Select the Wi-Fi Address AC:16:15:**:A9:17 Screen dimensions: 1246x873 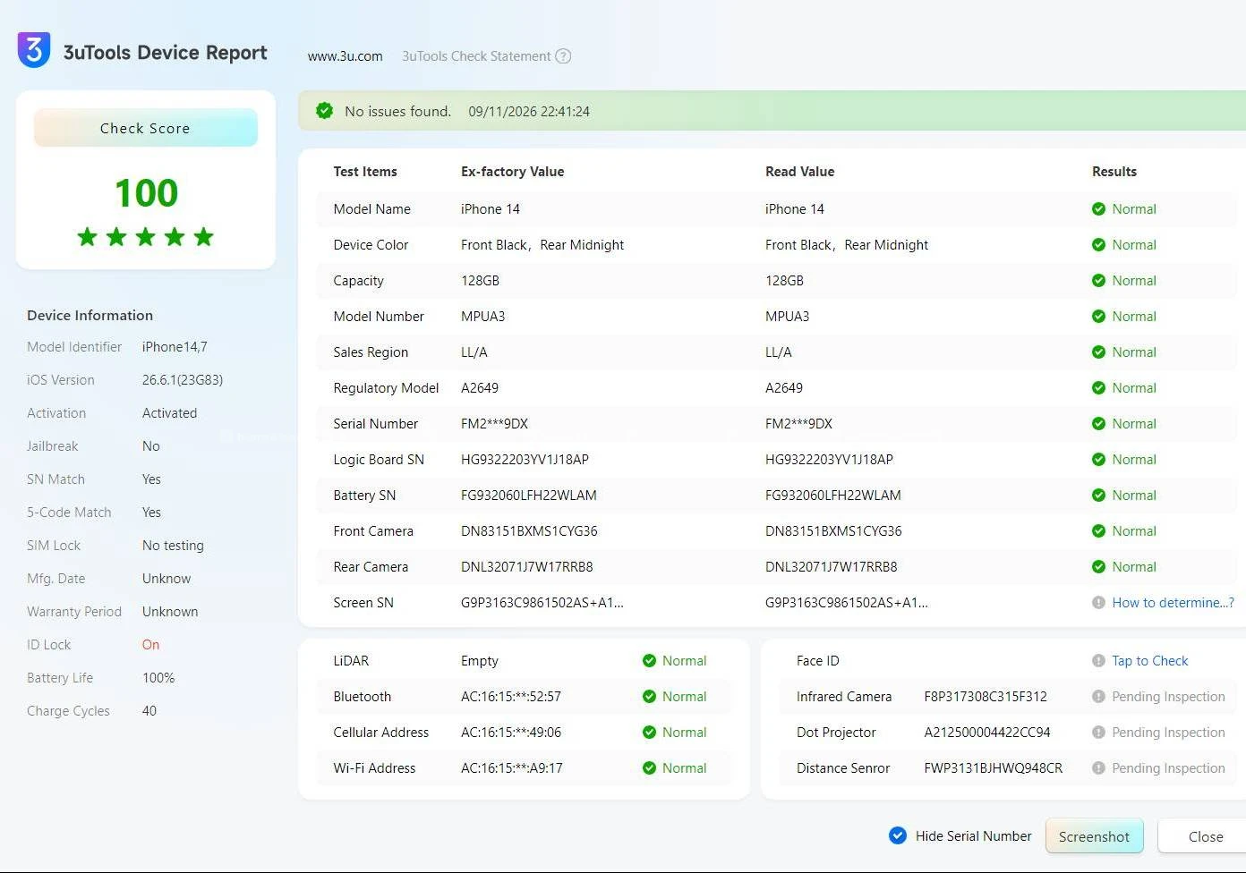coord(512,768)
